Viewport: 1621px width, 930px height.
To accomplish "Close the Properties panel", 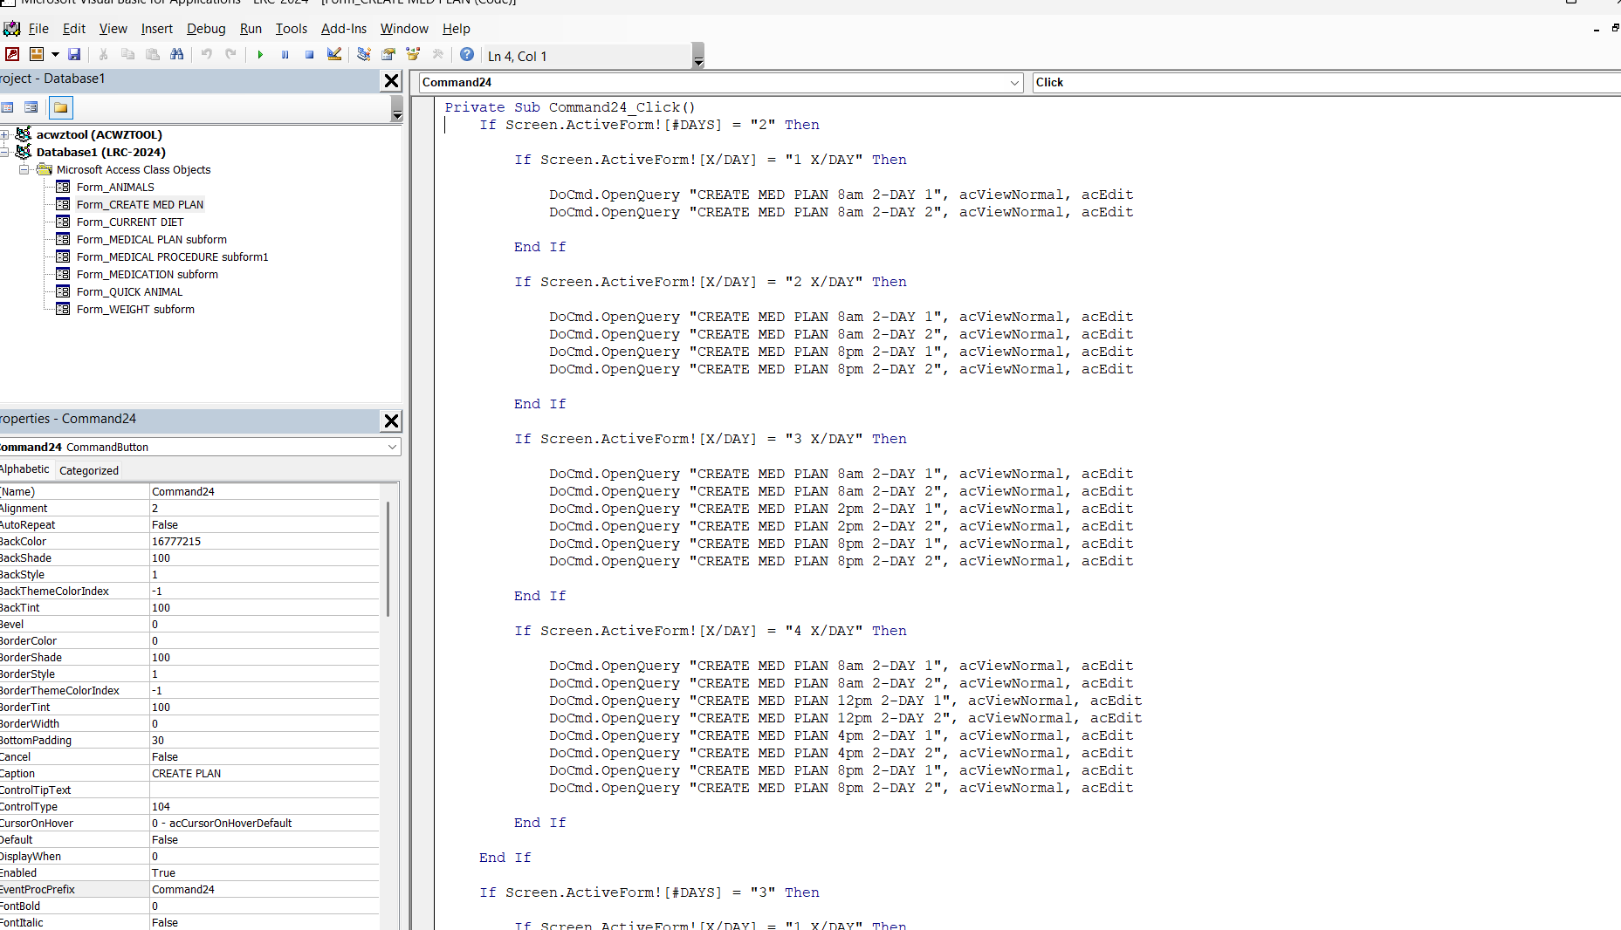I will (x=391, y=421).
